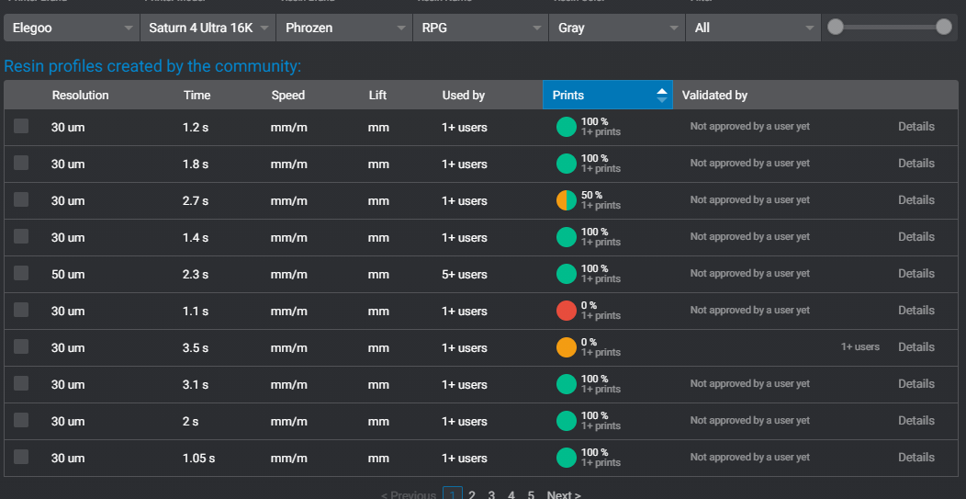Sort by the Validated by column header
Screen dimensions: 966x499
point(714,96)
